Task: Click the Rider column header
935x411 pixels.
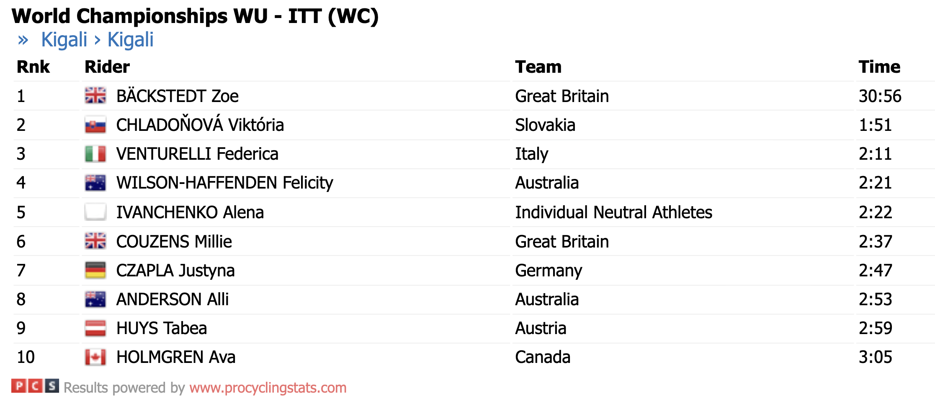Action: tap(107, 67)
